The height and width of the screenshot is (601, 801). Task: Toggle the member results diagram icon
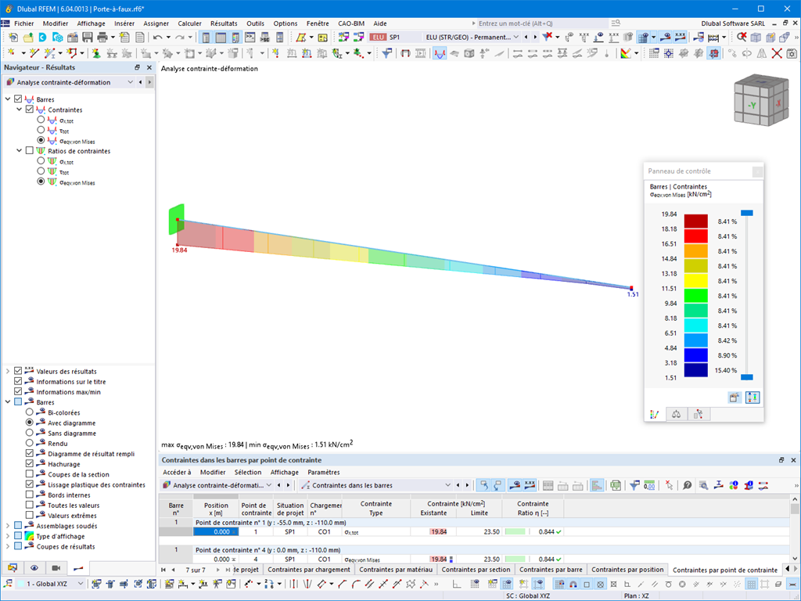click(x=440, y=53)
